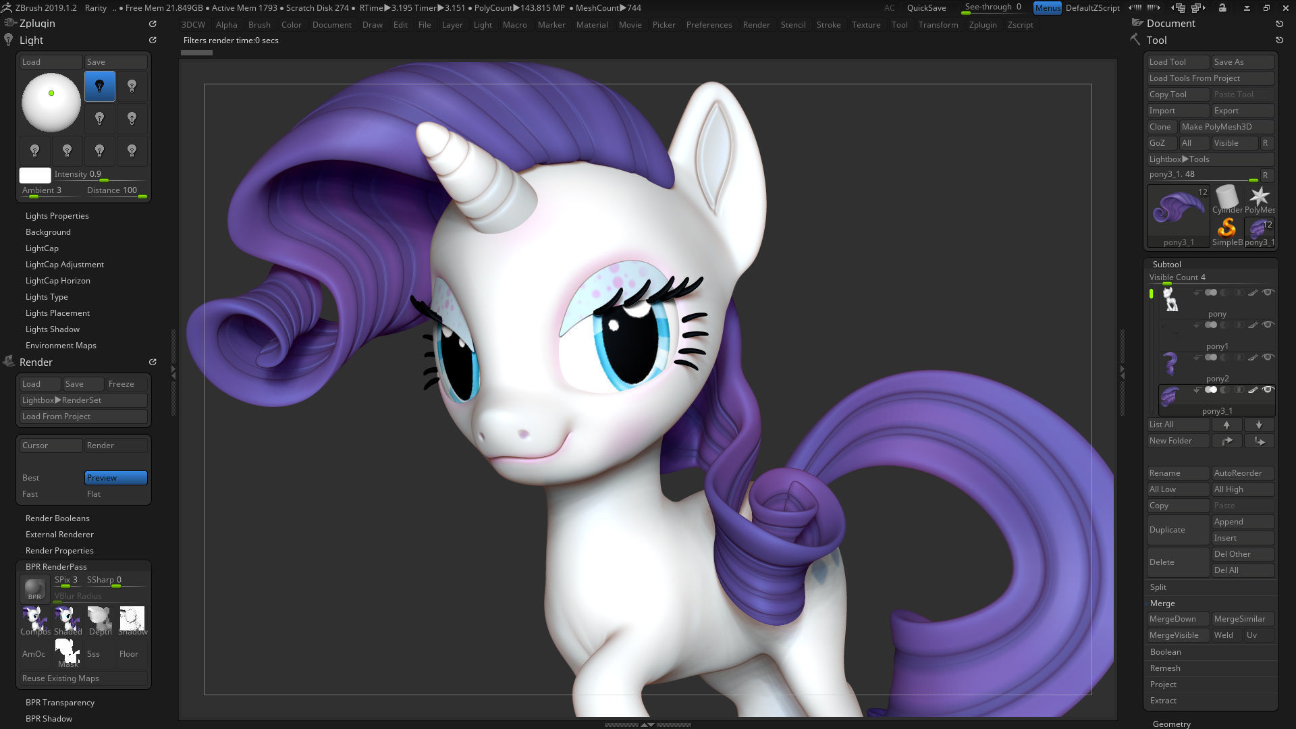Adjust the light Intensity slider
Image resolution: width=1296 pixels, height=729 pixels.
click(100, 175)
